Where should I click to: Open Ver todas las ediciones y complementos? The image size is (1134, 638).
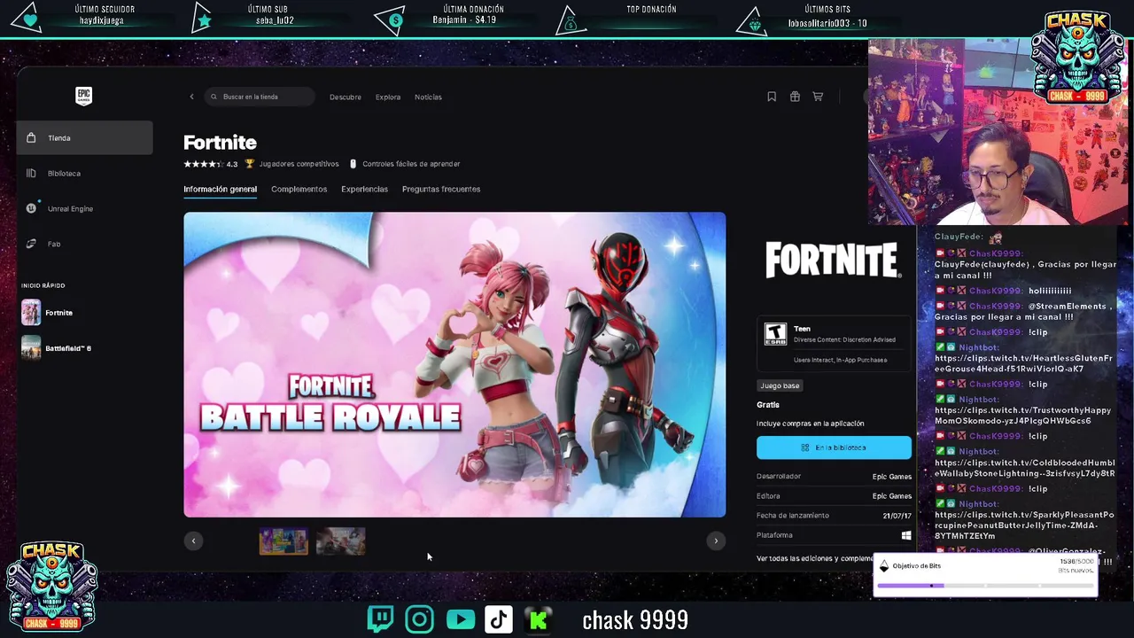[815, 558]
